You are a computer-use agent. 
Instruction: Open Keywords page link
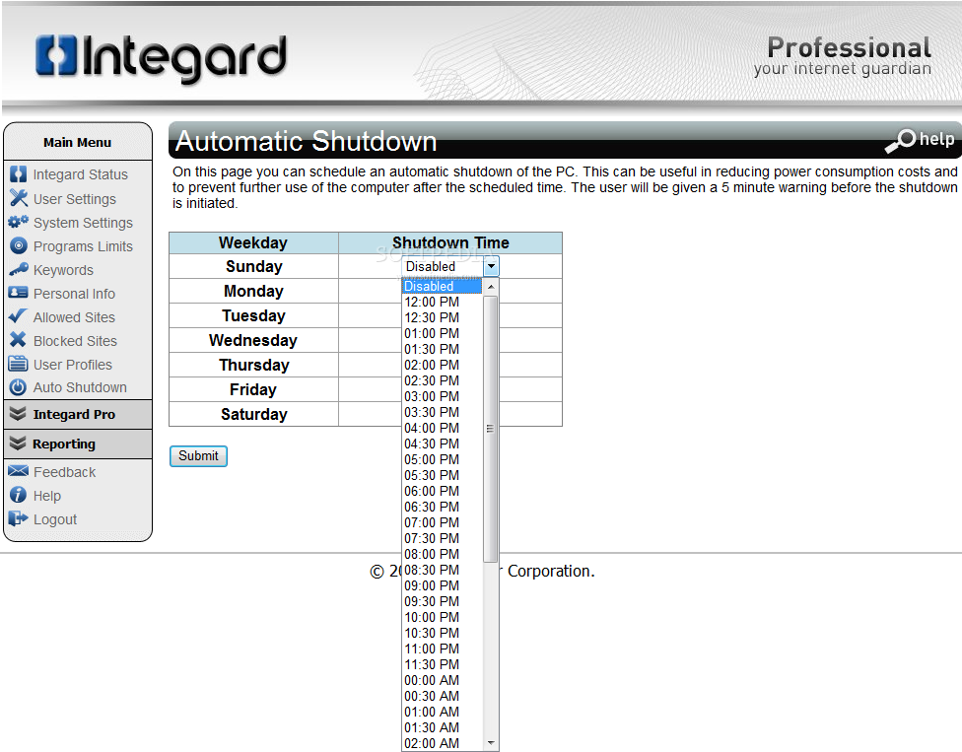[x=63, y=270]
